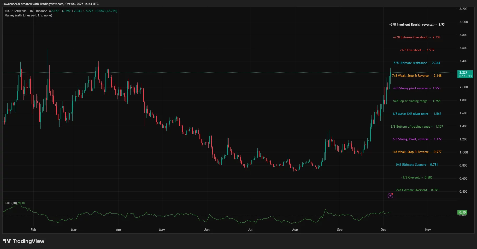Select the 1/8 Weak, Stop & Reverse label
This screenshot has height=249, width=477.
coord(417,152)
